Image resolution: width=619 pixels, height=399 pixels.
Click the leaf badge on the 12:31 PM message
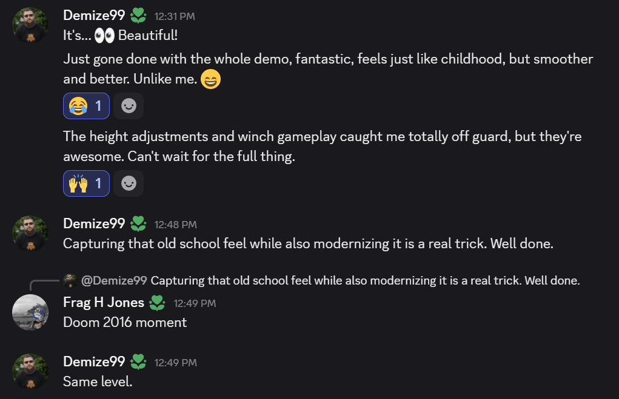138,16
